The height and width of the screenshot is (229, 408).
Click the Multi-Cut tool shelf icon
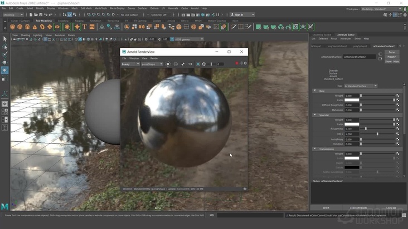pyautogui.click(x=234, y=27)
